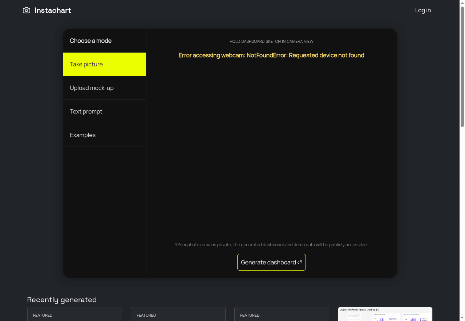Open the Log in page
The image size is (465, 321).
point(423,10)
